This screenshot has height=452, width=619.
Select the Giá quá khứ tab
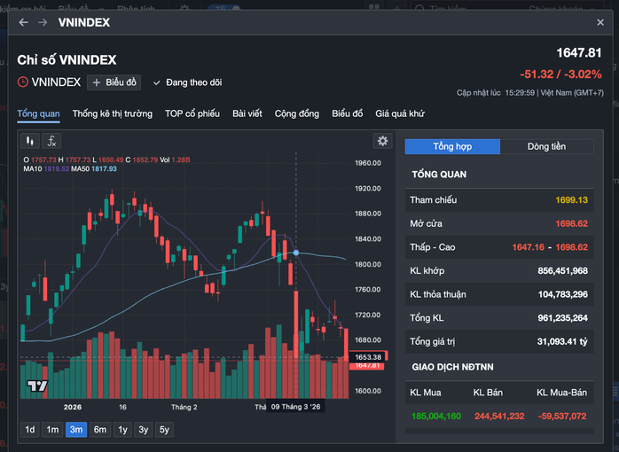click(x=400, y=113)
